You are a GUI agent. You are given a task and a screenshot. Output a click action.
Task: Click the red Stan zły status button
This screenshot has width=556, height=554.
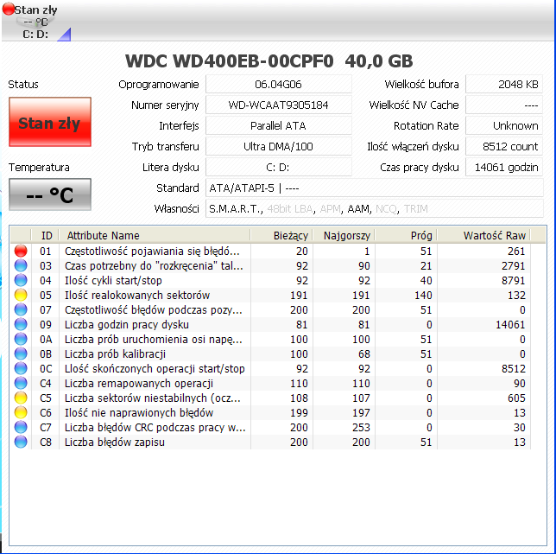click(x=50, y=122)
